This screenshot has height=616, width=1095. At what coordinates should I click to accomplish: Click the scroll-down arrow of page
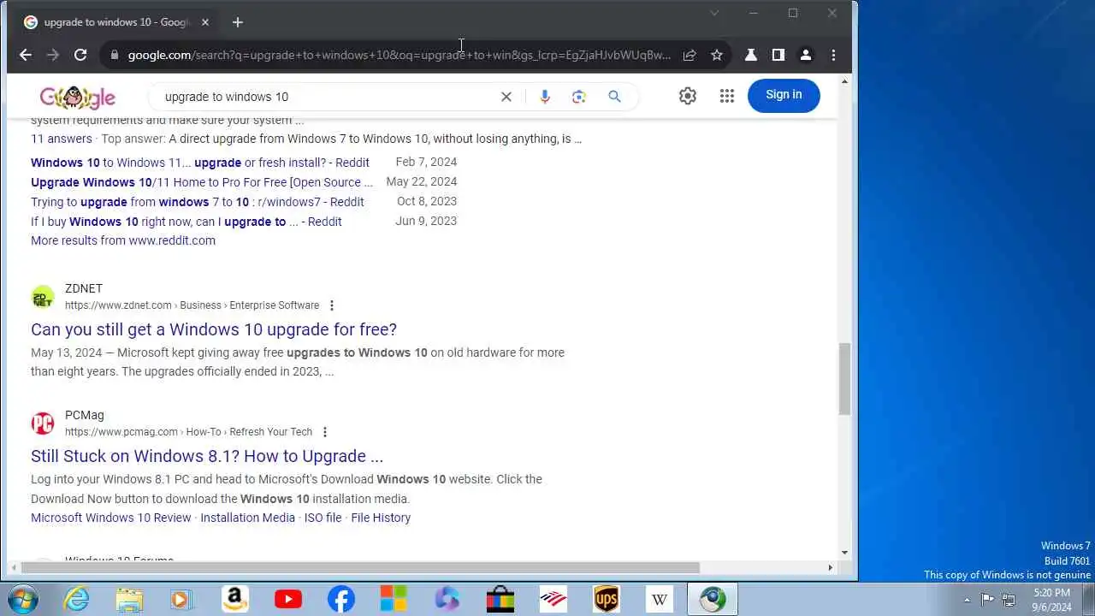click(845, 553)
